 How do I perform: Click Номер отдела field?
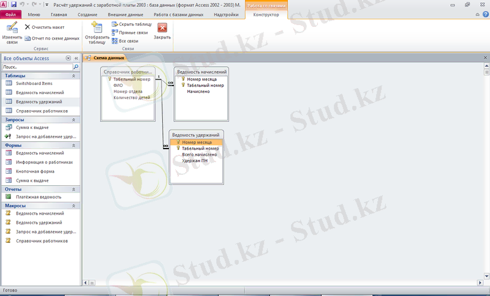pyautogui.click(x=128, y=91)
